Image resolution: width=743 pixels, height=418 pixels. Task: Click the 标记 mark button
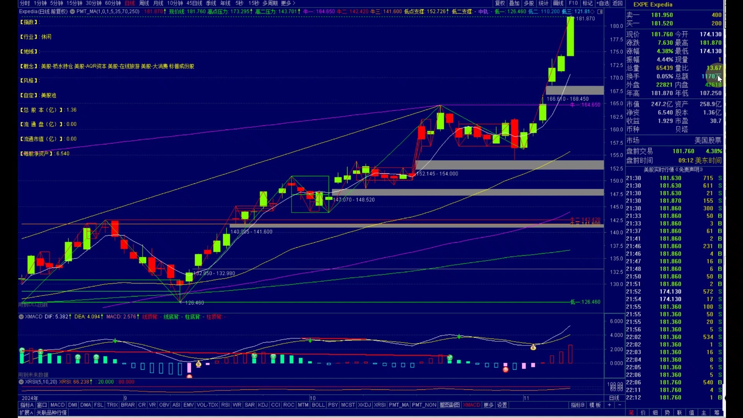pyautogui.click(x=587, y=3)
